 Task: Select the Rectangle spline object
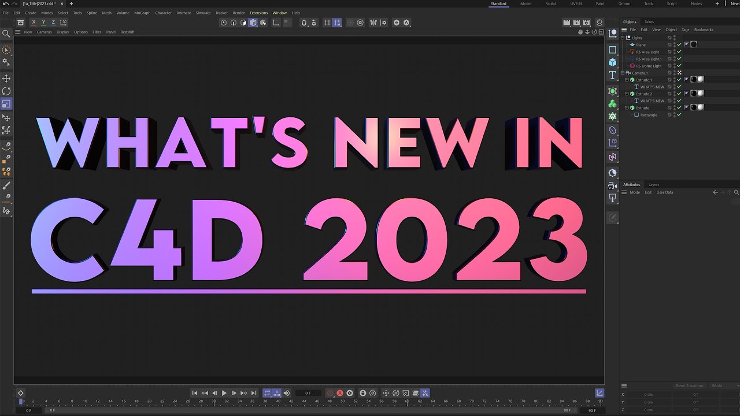[649, 115]
